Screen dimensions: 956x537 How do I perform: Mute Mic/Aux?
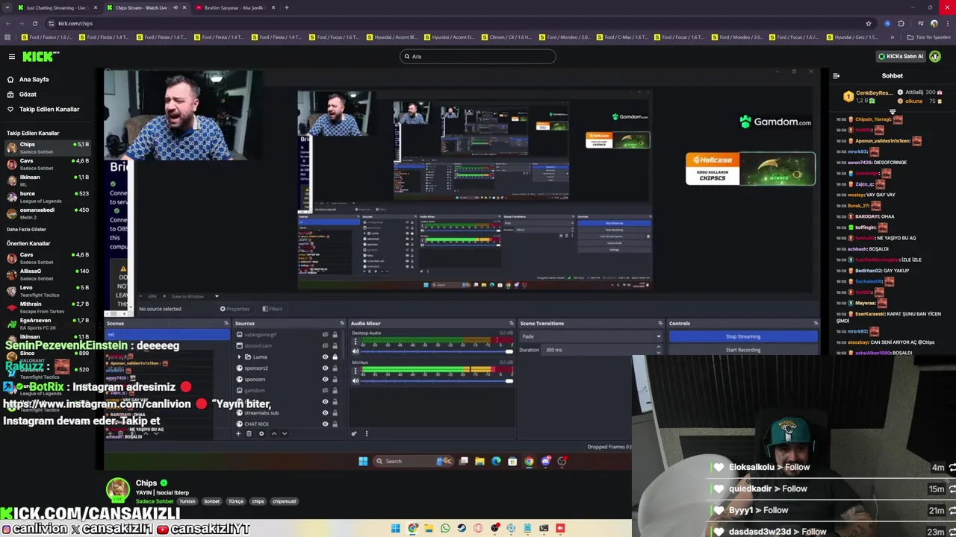356,380
